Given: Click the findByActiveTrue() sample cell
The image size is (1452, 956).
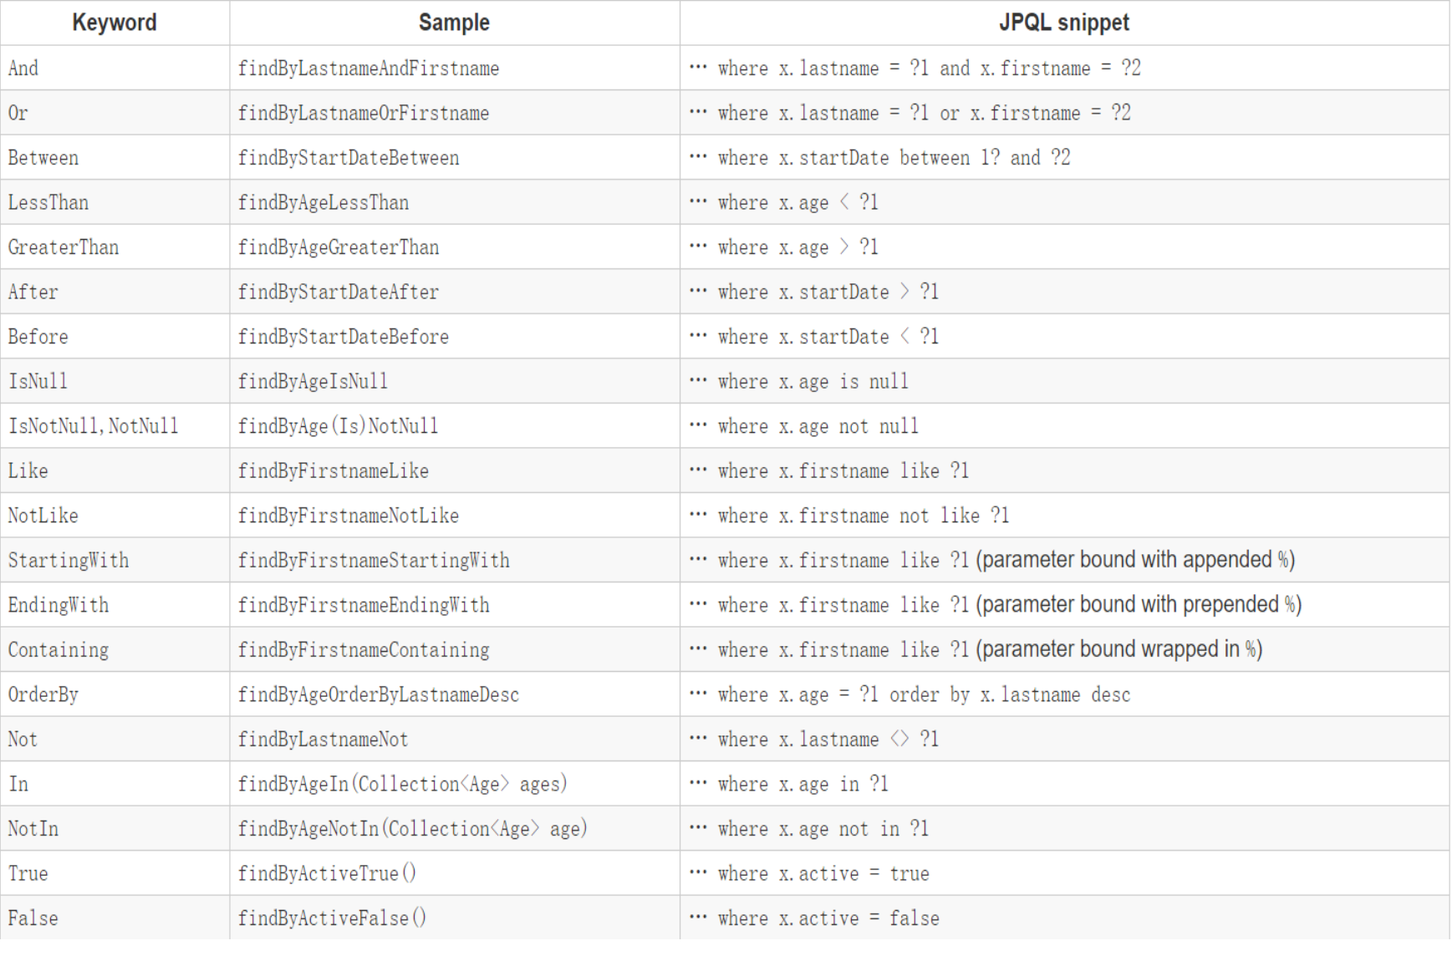Looking at the screenshot, I should (x=327, y=873).
